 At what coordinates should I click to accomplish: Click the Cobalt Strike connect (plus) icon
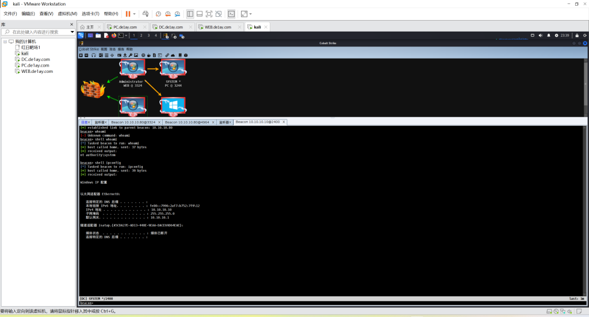(81, 55)
